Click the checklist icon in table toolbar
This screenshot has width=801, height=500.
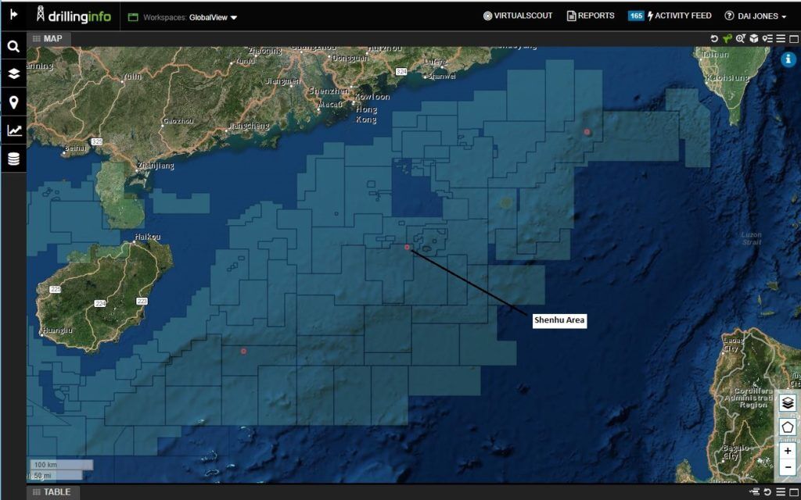(x=755, y=492)
